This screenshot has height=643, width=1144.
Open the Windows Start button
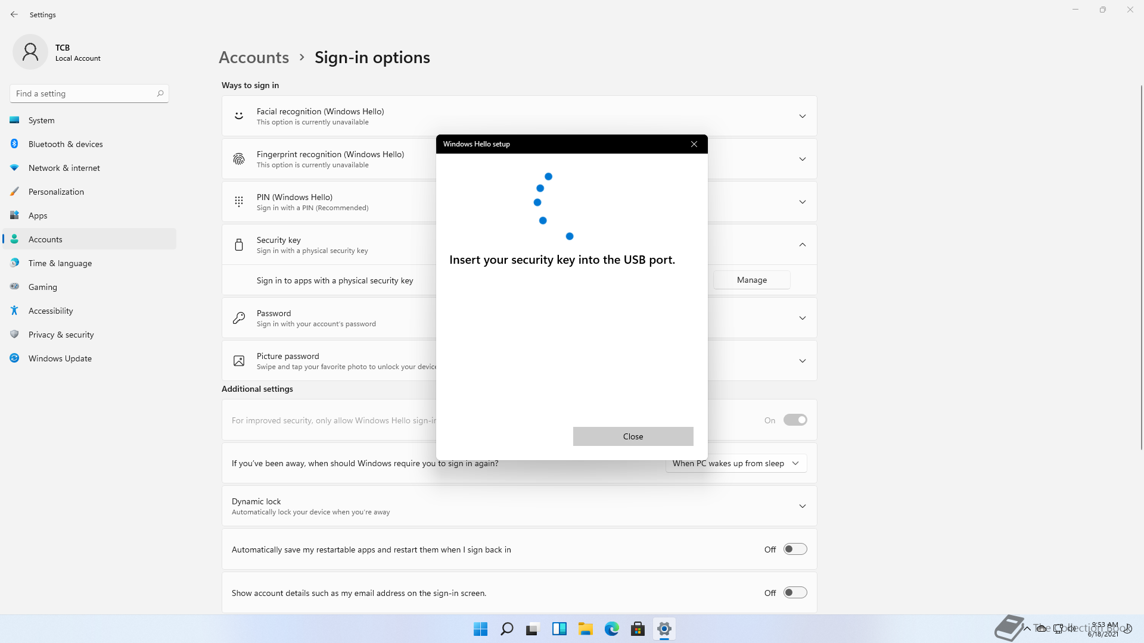point(480,629)
